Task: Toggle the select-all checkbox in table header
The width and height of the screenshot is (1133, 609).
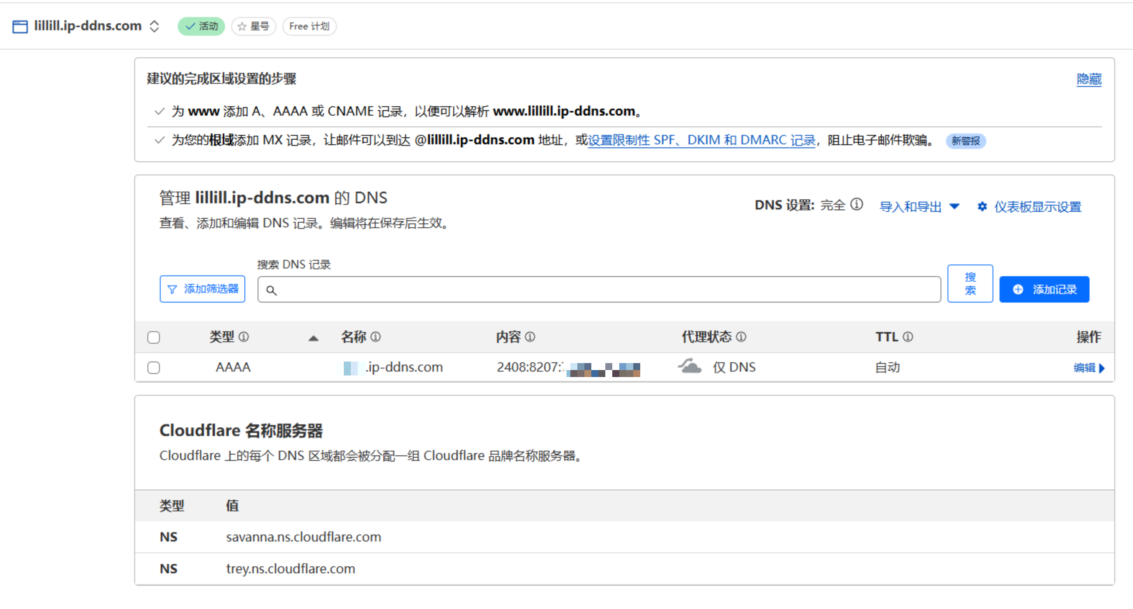Action: (154, 337)
